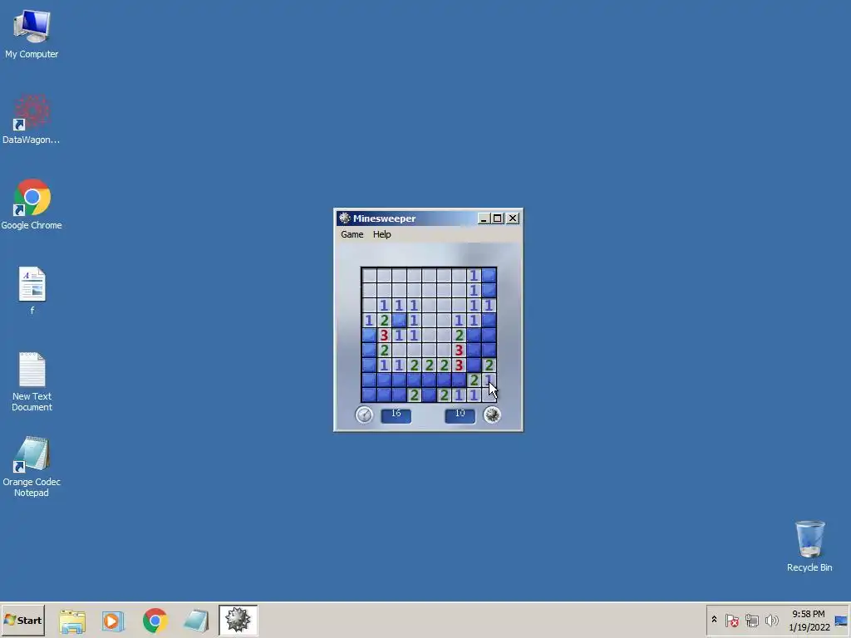Select the New Text Document desktop file
851x638 pixels.
pyautogui.click(x=32, y=382)
